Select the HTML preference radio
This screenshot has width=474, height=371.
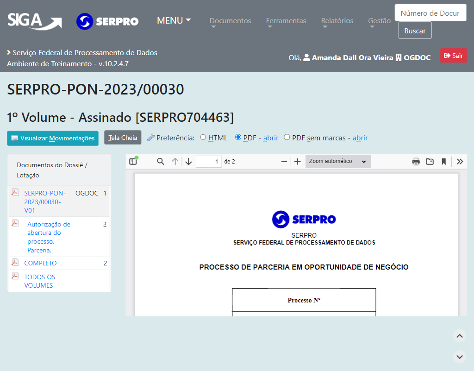(203, 137)
